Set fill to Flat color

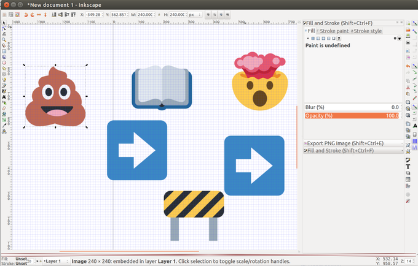pos(313,39)
